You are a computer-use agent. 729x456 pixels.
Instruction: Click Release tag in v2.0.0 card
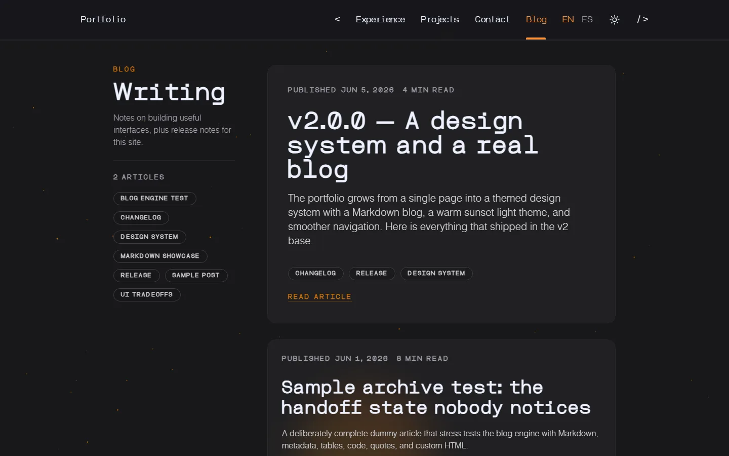(x=372, y=273)
